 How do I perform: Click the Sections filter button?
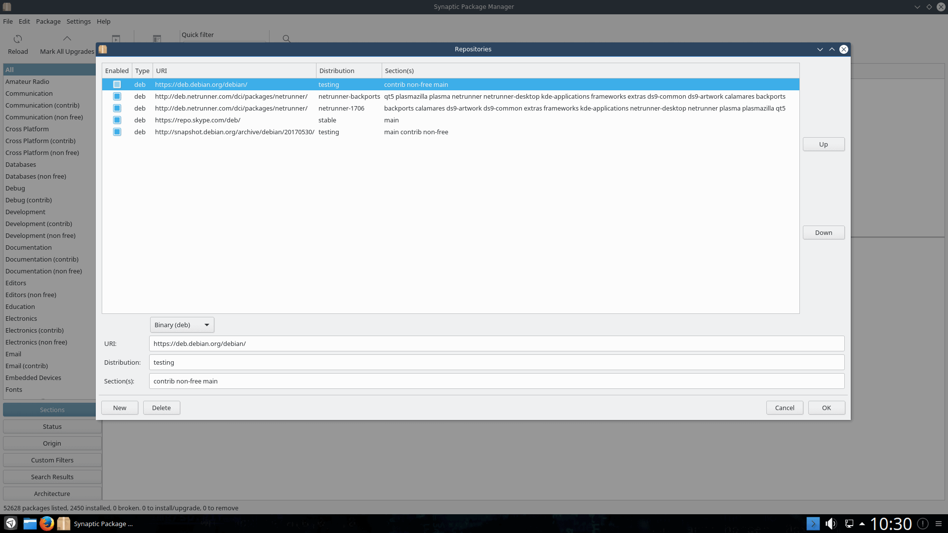click(52, 410)
